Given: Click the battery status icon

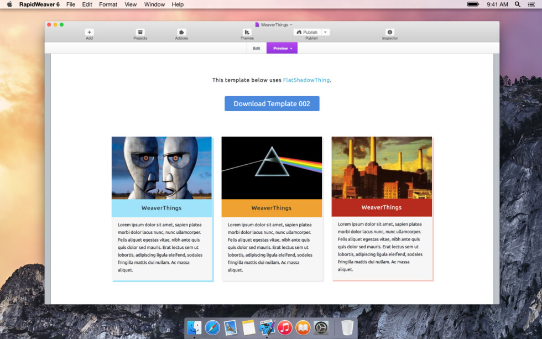Looking at the screenshot, I should point(473,4).
